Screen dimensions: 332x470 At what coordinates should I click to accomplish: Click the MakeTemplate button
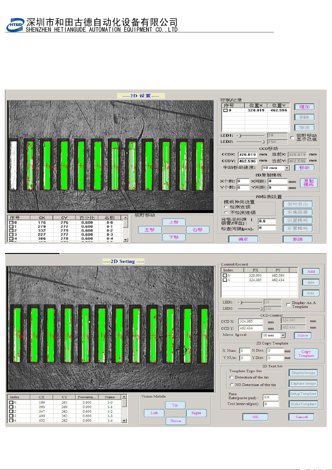click(303, 404)
